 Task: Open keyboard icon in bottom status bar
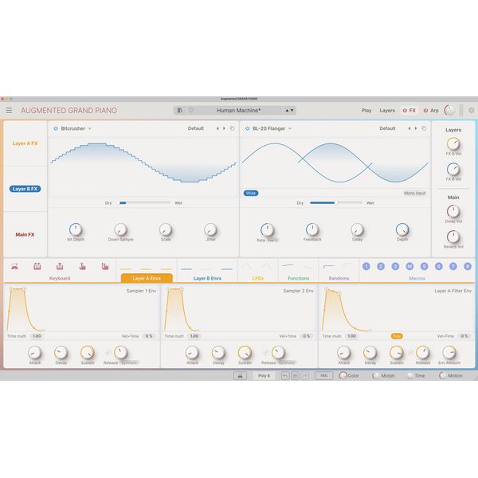point(240,375)
